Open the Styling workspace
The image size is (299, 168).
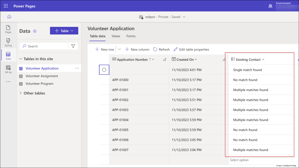8,42
